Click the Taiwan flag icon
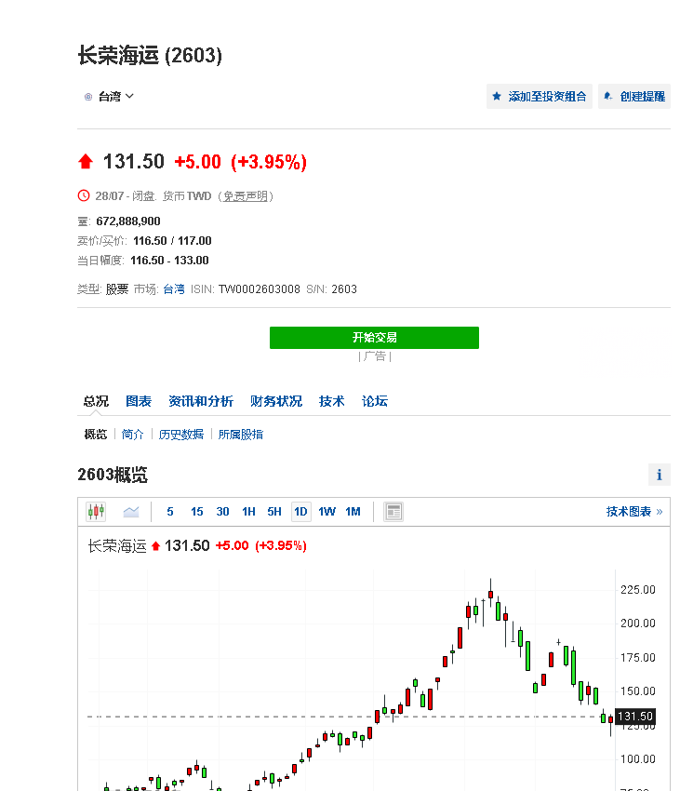Image resolution: width=680 pixels, height=791 pixels. (x=88, y=96)
